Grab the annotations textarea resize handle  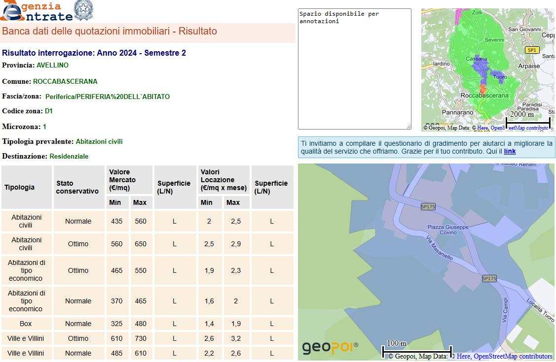(408, 127)
